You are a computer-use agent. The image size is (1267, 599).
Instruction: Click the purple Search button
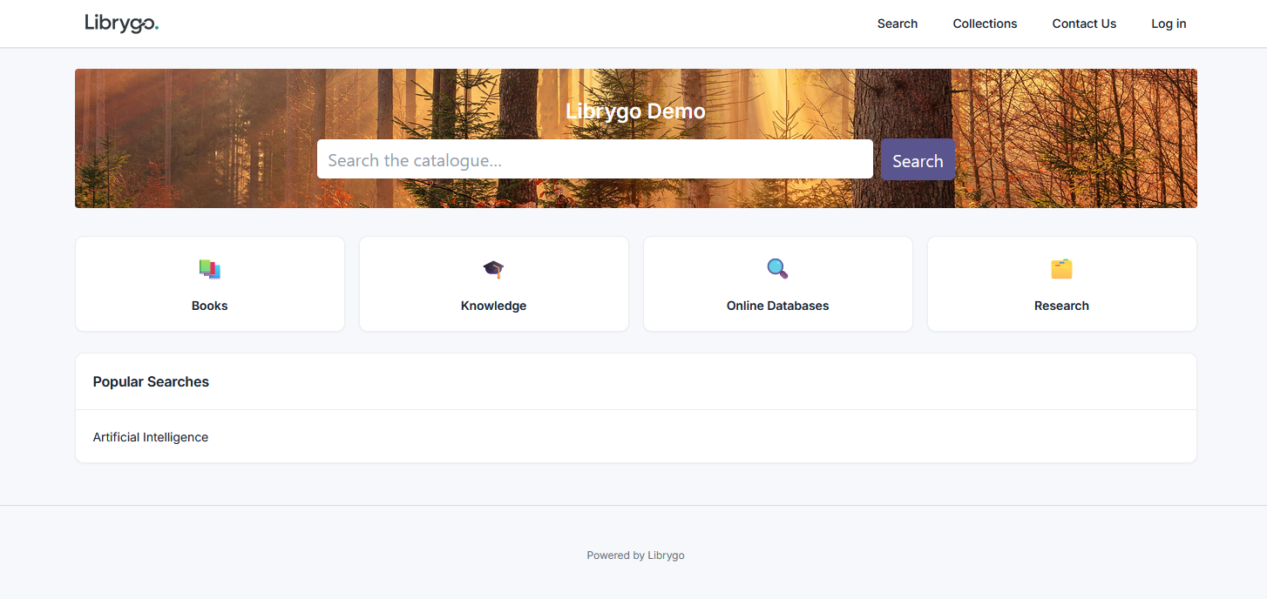[x=918, y=160]
